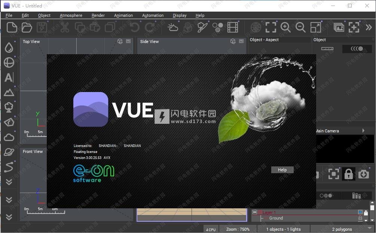Toggle the camera lock icon
The width and height of the screenshot is (376, 233).
[x=348, y=174]
